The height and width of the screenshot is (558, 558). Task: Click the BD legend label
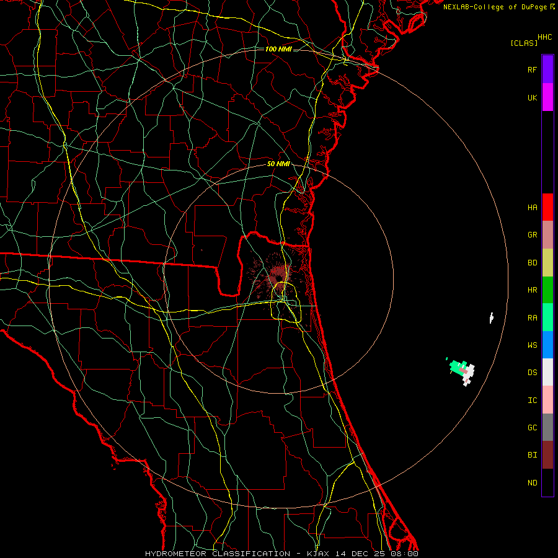532,263
